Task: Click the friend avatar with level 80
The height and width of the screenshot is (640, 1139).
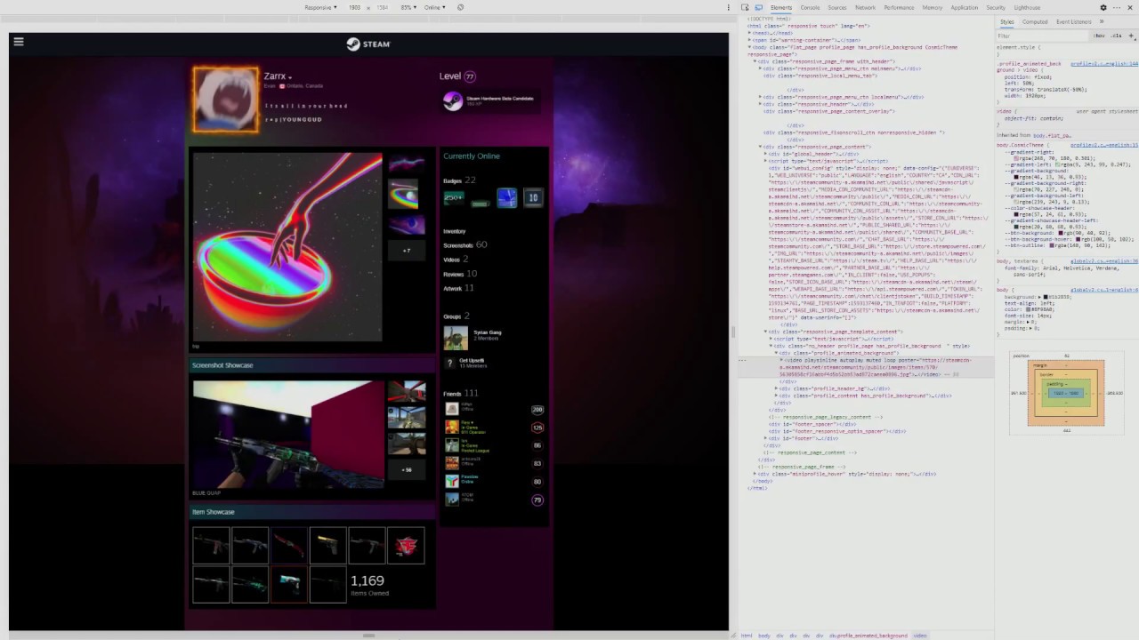Action: point(452,481)
